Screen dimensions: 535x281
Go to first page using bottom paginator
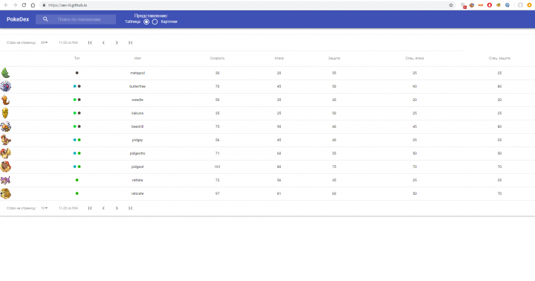[x=90, y=208]
